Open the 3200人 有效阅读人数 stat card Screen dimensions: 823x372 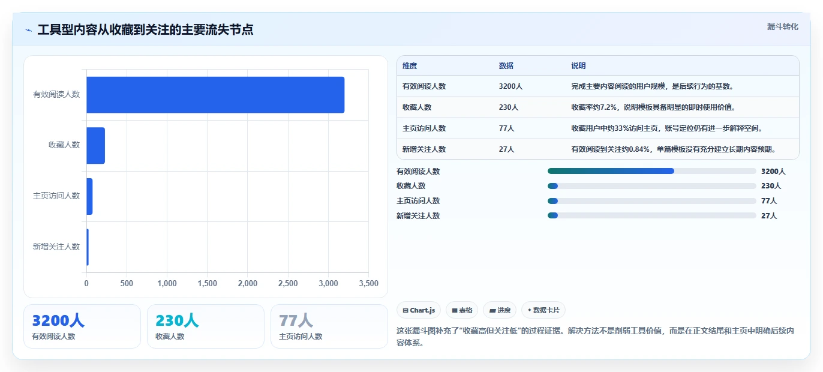(x=82, y=326)
